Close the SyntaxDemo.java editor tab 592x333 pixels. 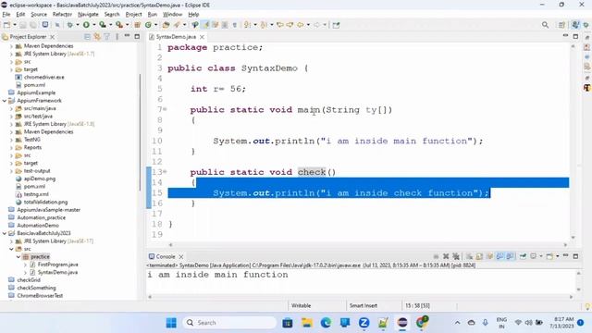click(x=202, y=37)
